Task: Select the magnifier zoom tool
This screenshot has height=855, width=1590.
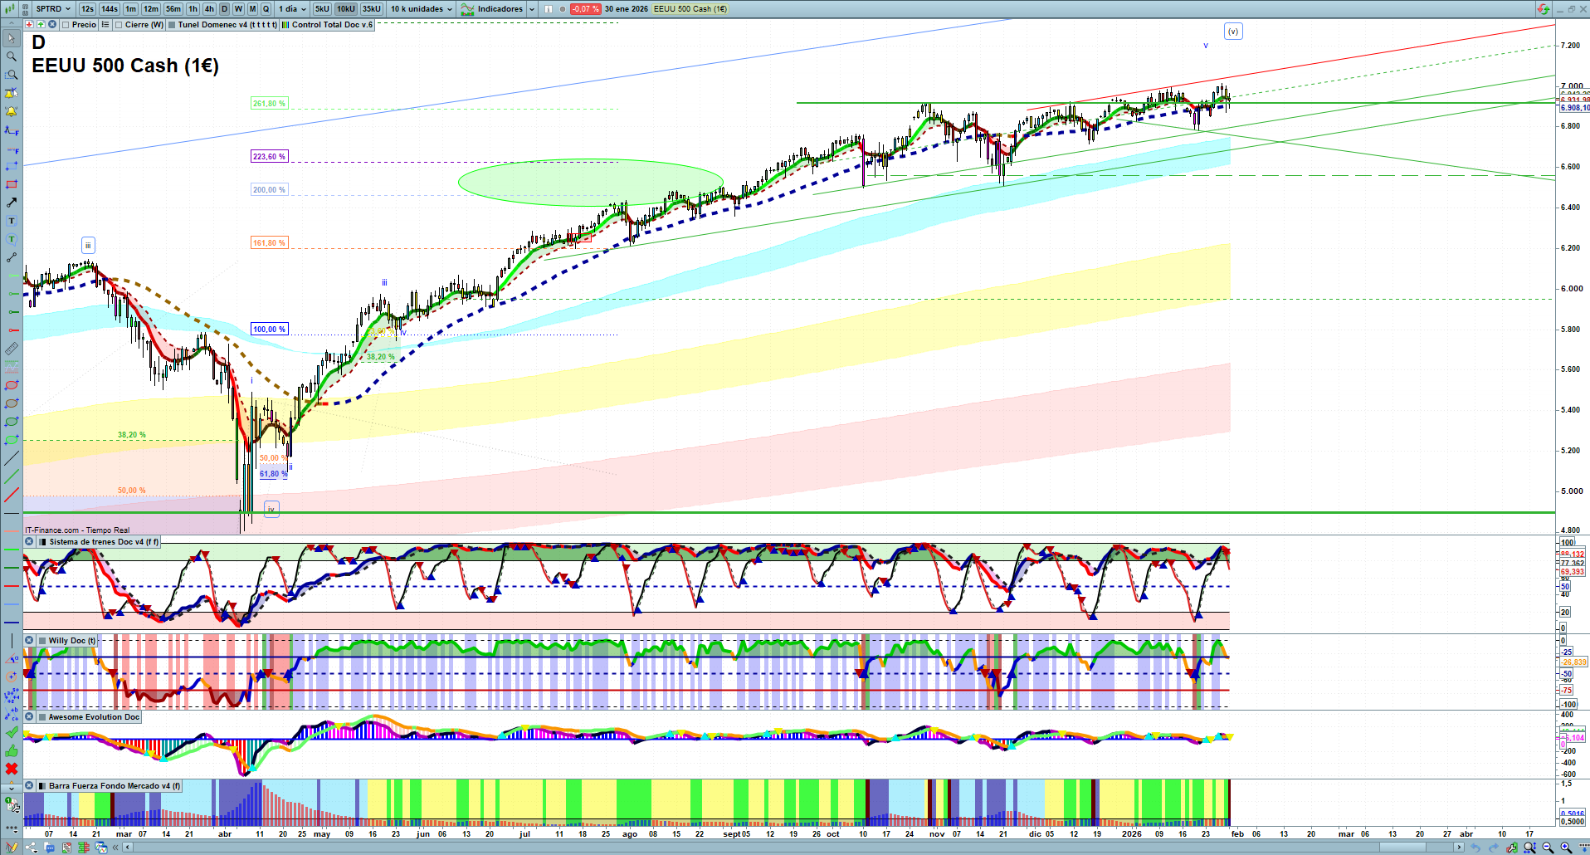Action: click(12, 56)
